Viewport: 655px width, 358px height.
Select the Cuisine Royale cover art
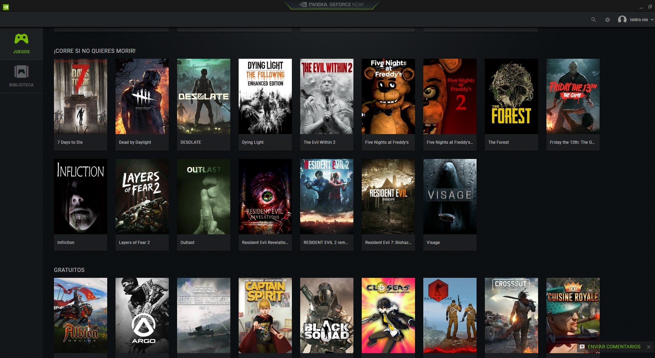click(x=573, y=311)
